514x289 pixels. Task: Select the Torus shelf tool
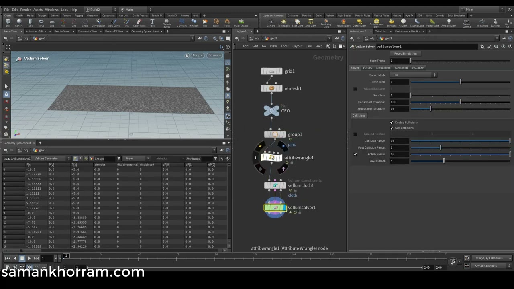(x=41, y=22)
